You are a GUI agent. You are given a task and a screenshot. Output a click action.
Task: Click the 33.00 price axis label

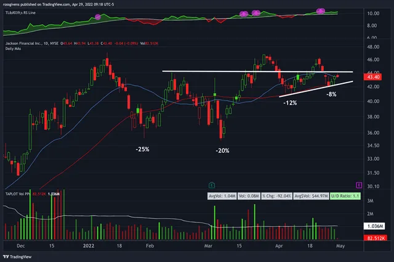(x=373, y=159)
